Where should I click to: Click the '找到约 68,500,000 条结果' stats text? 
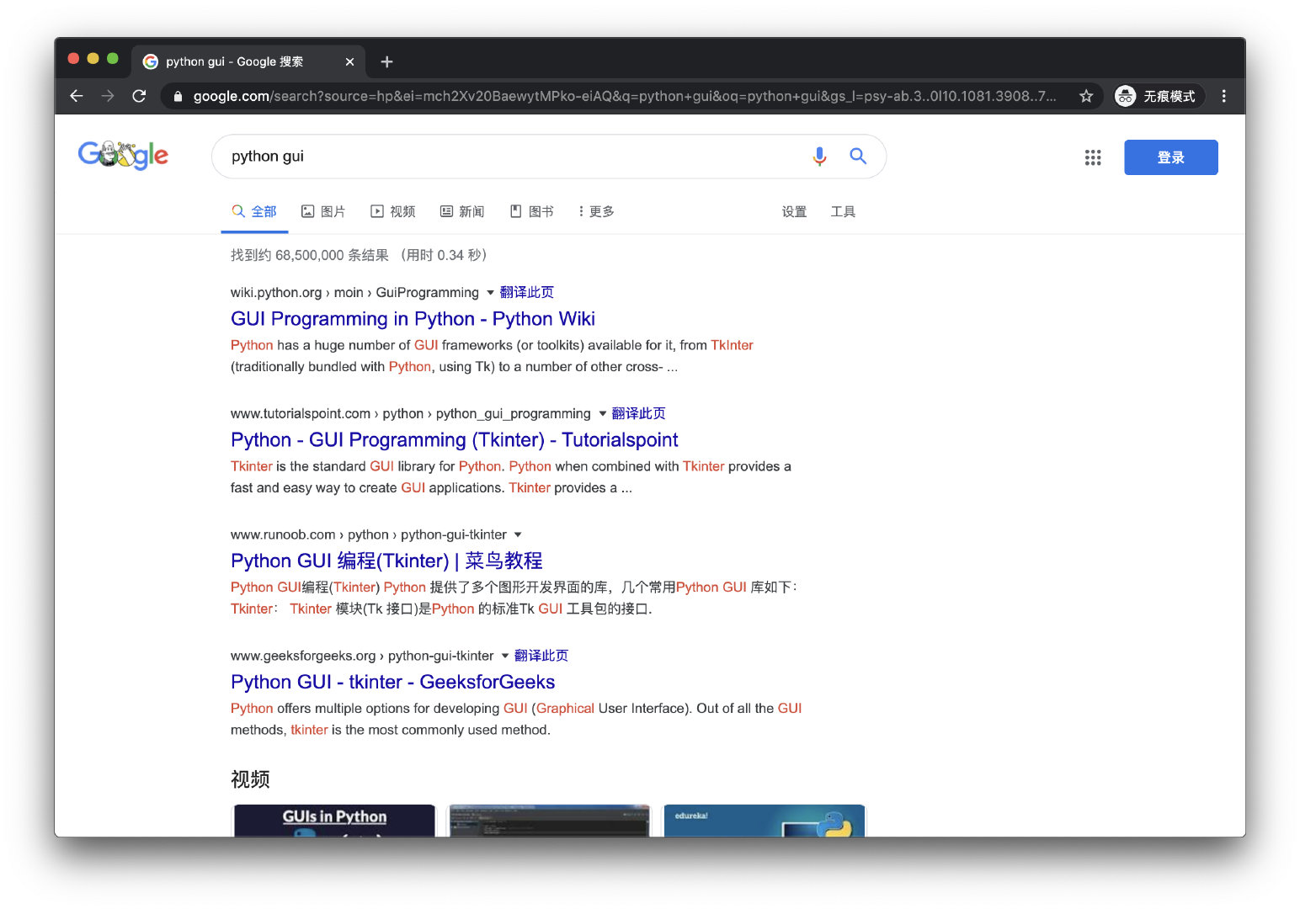(x=310, y=255)
